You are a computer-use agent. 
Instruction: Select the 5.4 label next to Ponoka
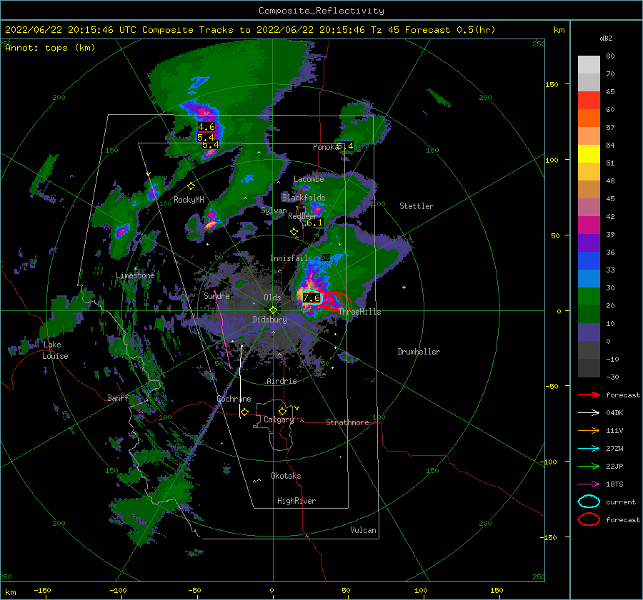(x=345, y=146)
